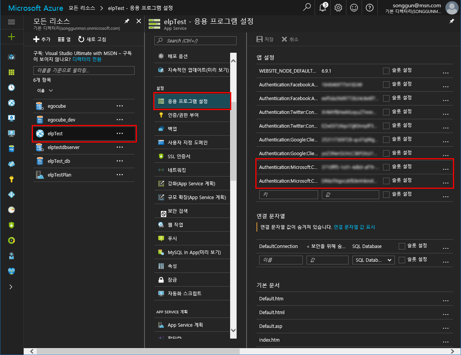Open Continuous updates preview menu item

point(192,70)
